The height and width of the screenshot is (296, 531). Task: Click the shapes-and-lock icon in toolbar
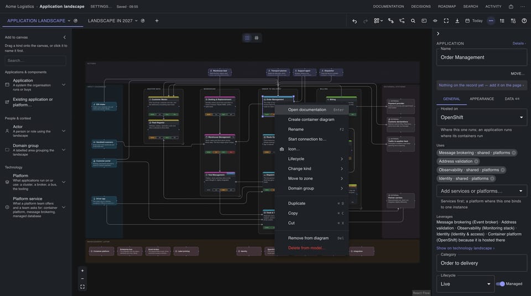513,21
